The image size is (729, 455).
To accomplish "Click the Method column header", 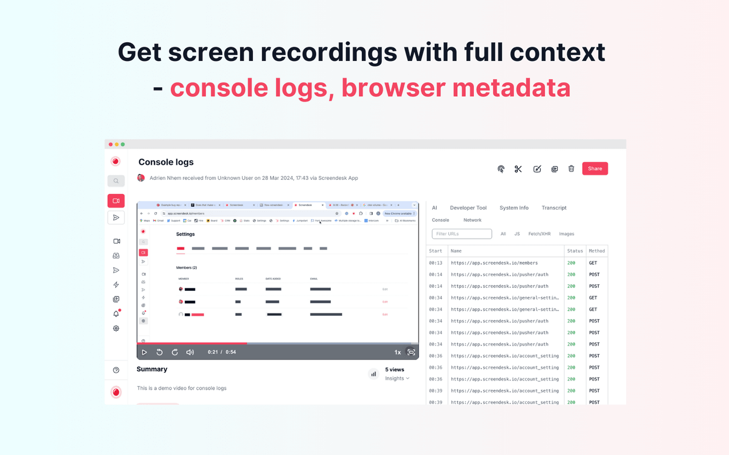I will (597, 251).
